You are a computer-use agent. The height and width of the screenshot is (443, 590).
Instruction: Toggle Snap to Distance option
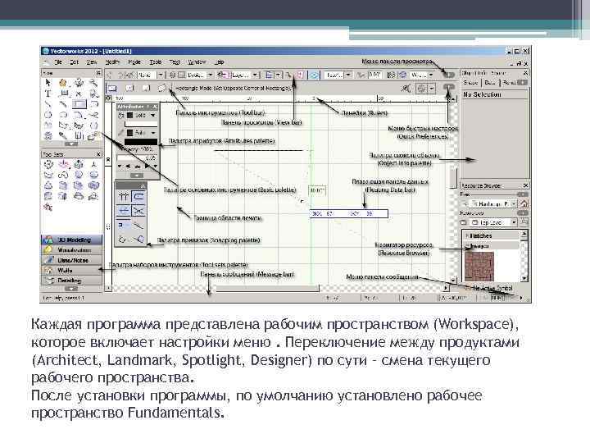(x=138, y=225)
